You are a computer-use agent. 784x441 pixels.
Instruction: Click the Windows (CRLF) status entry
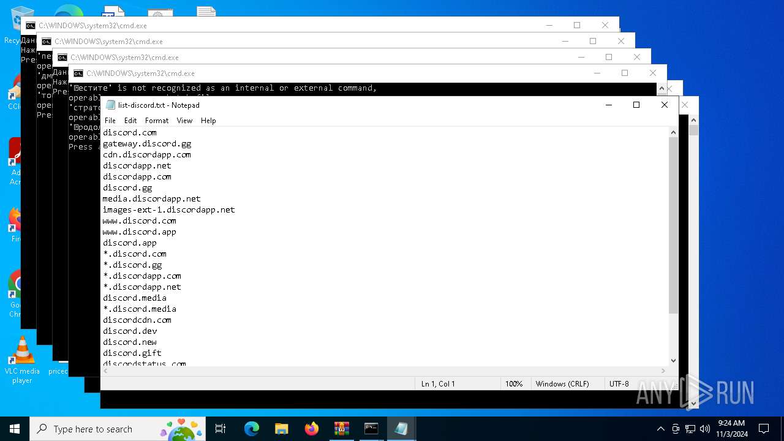[562, 384]
